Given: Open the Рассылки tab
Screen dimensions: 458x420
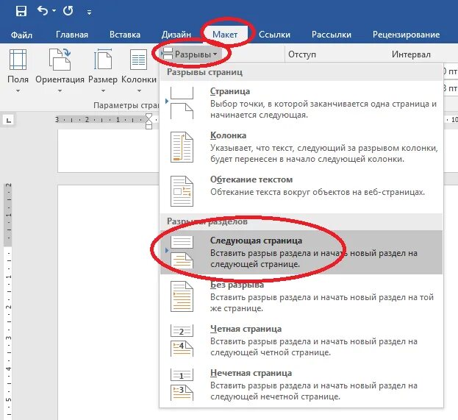Looking at the screenshot, I should [332, 35].
